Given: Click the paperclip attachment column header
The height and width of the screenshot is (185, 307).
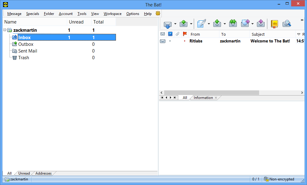Looking at the screenshot, I should [x=177, y=34].
